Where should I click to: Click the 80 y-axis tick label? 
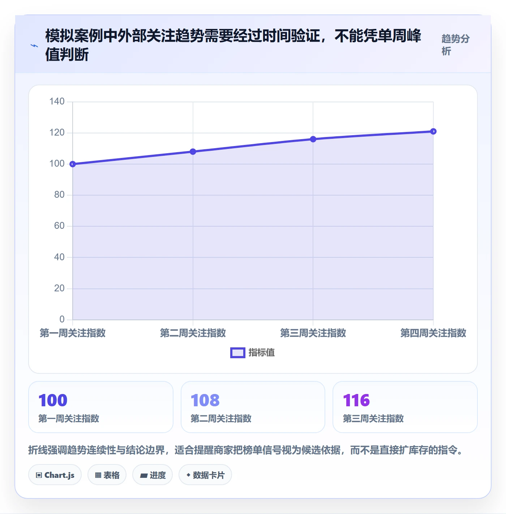(x=59, y=195)
